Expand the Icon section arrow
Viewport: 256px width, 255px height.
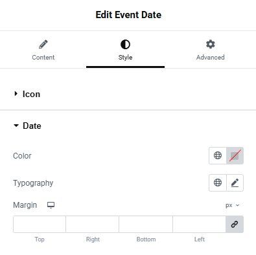point(16,94)
